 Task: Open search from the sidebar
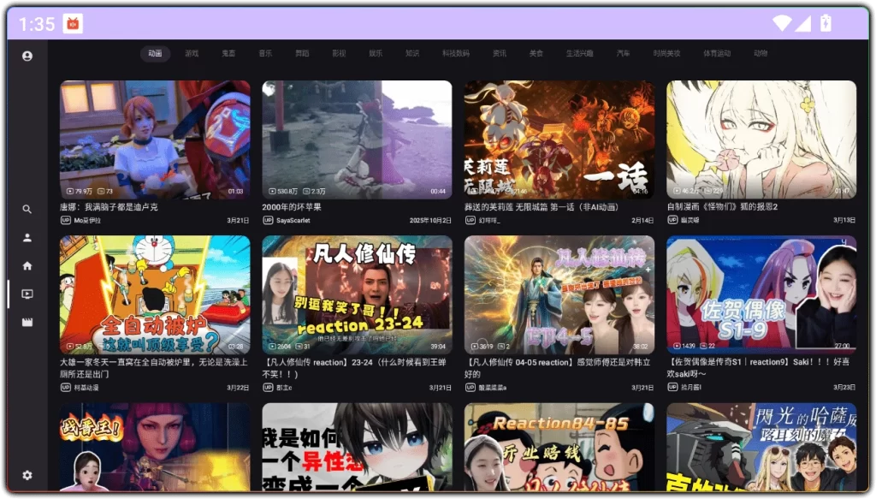pyautogui.click(x=27, y=209)
